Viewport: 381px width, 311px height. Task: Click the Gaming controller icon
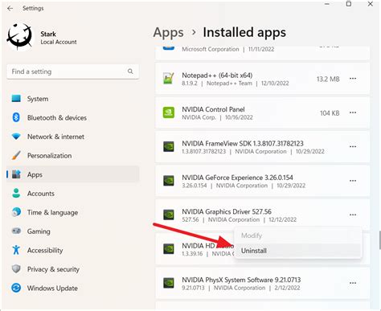point(16,231)
